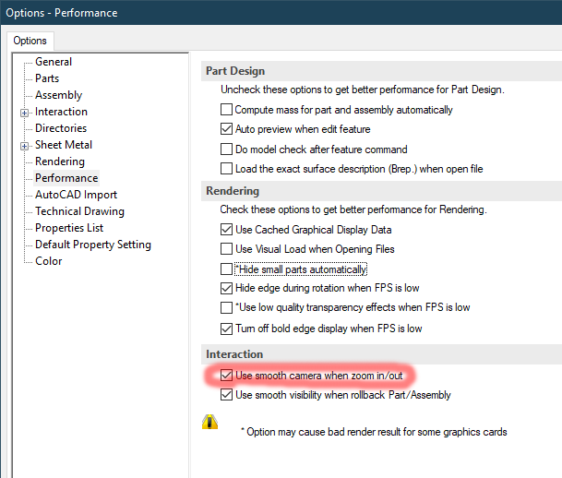Disable Use Cached Graphical Display Data
The image size is (562, 478).
227,230
